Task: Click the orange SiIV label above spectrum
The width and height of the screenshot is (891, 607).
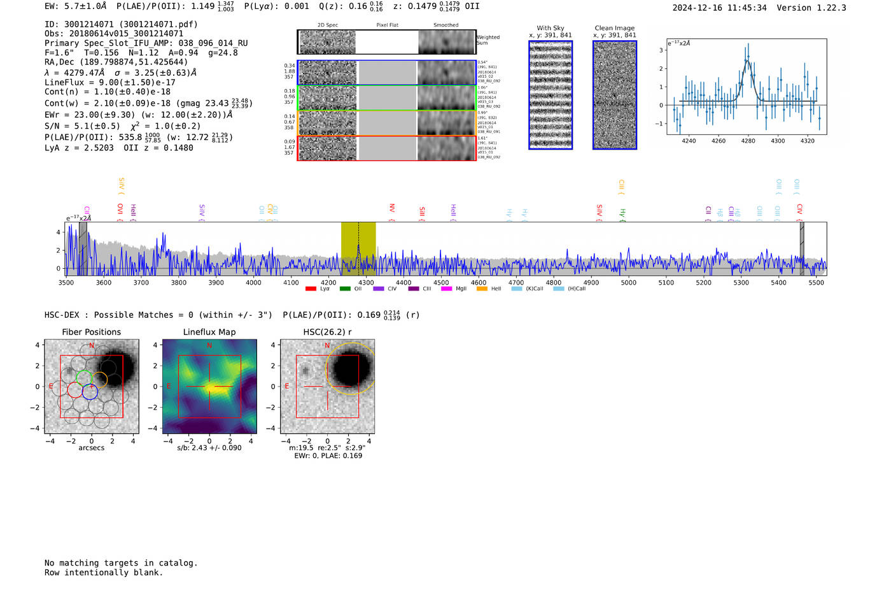Action: click(x=122, y=186)
